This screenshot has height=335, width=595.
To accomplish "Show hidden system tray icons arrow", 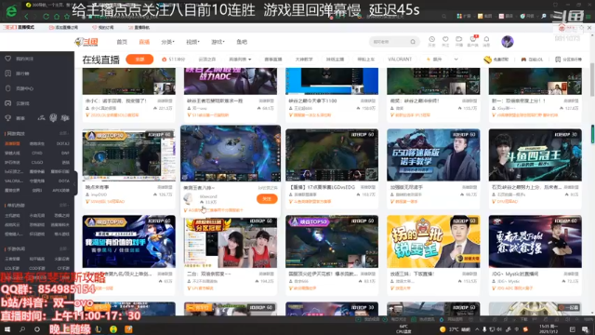I will (x=477, y=329).
